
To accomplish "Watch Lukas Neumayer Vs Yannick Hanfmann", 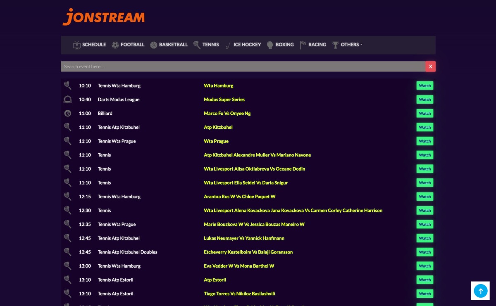I will coord(425,238).
